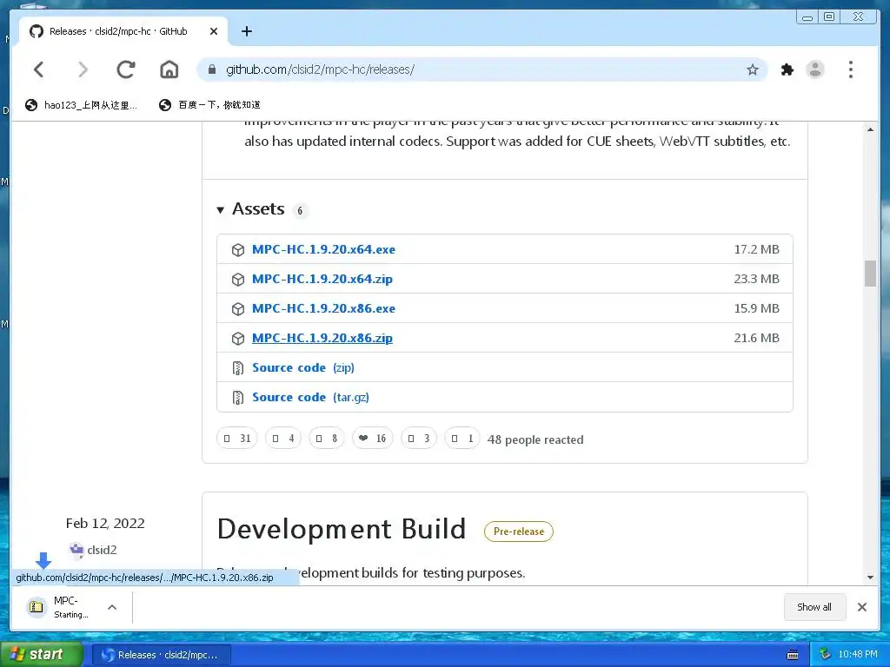Click package icon beside x86.zip
This screenshot has width=890, height=667.
[238, 339]
